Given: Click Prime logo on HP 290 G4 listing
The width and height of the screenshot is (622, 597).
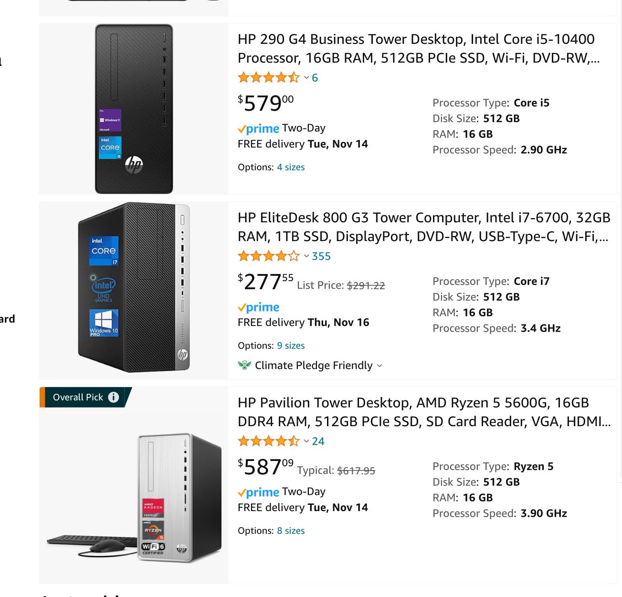Looking at the screenshot, I should 259,129.
